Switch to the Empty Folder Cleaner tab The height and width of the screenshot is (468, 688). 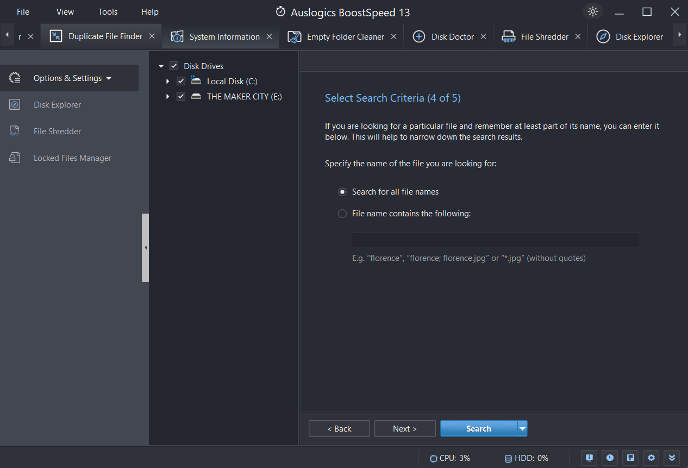342,37
